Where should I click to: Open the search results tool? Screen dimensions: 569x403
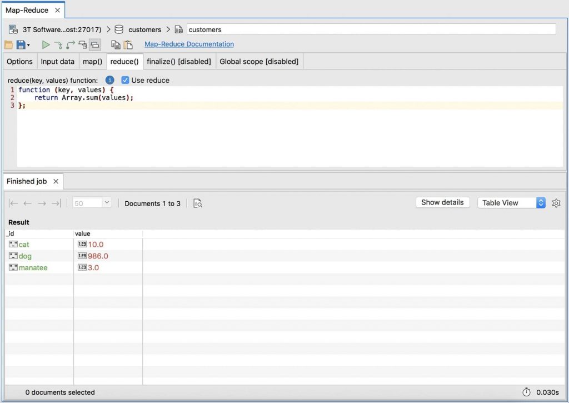pos(198,203)
